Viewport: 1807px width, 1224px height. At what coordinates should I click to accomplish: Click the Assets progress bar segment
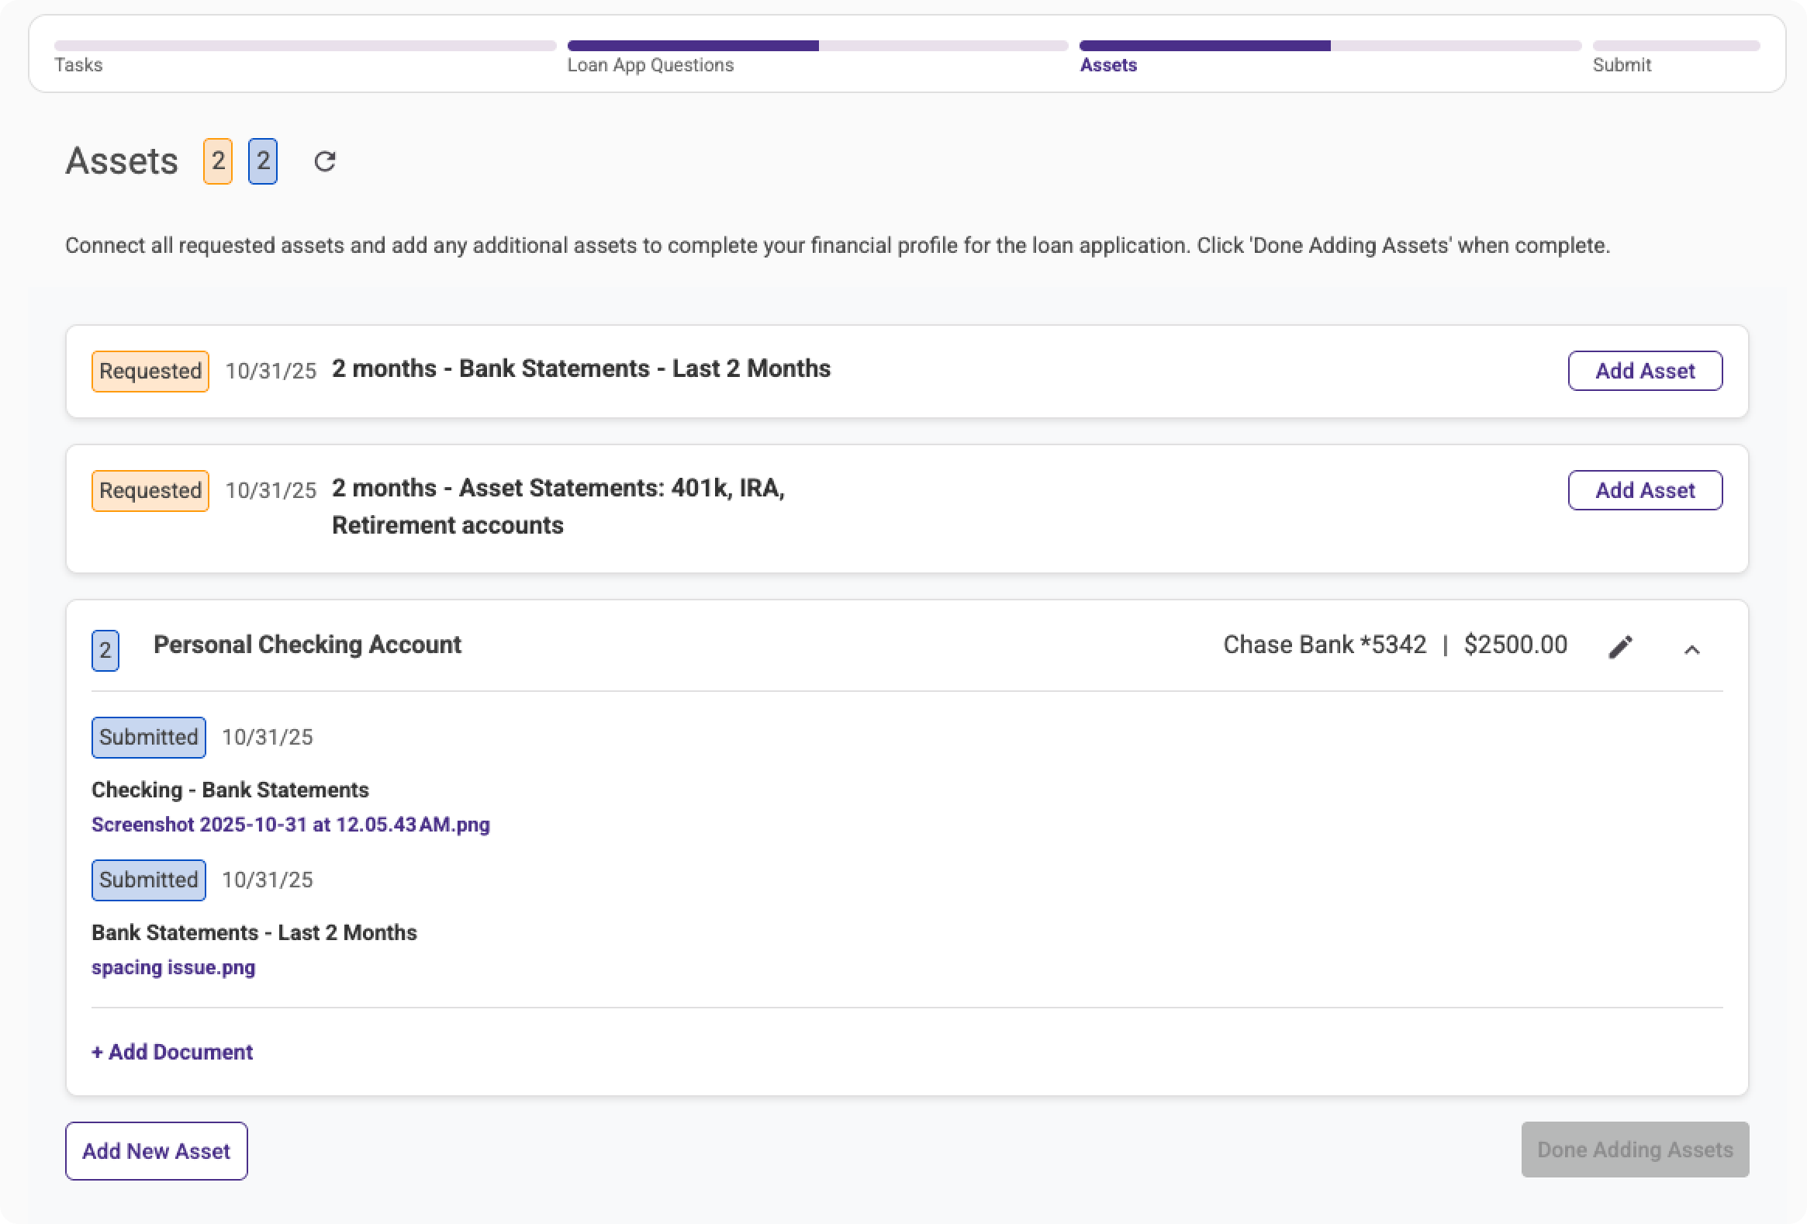1329,46
